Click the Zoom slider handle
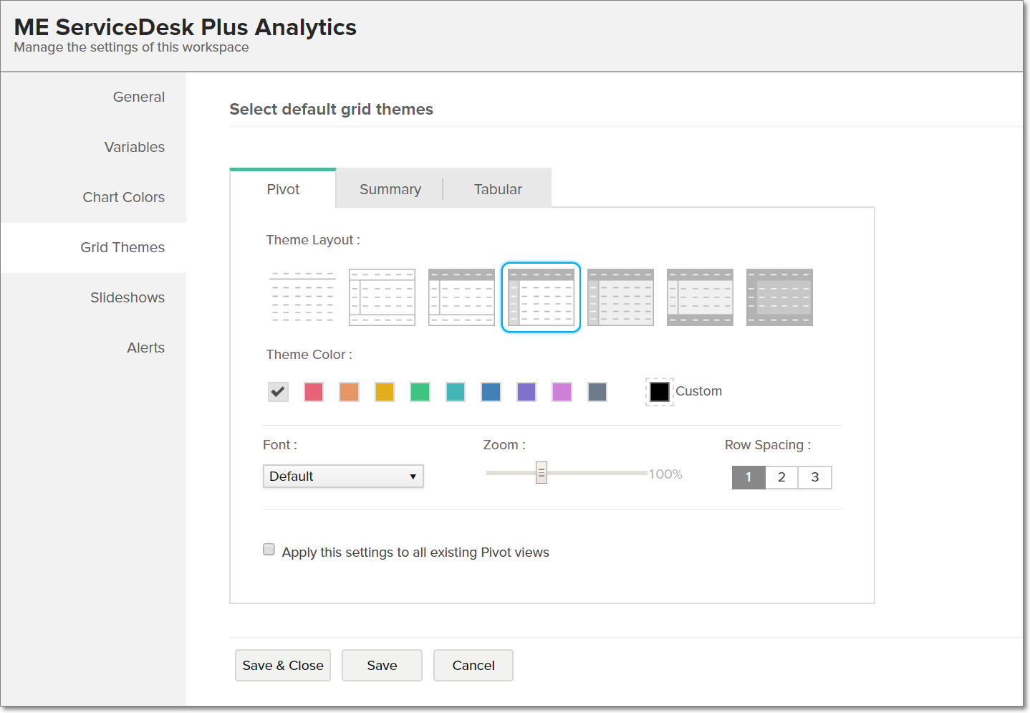1030x713 pixels. point(542,473)
